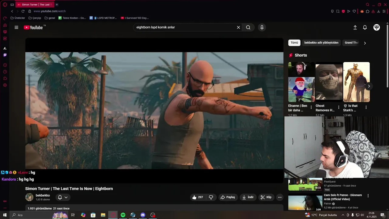View site info via padlock icon
This screenshot has width=389, height=219.
[x=29, y=11]
